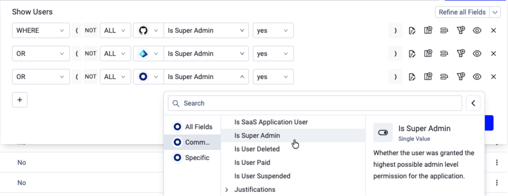Open yes dropdown in the dark-ring adapter row
The width and height of the screenshot is (508, 196).
point(273,77)
